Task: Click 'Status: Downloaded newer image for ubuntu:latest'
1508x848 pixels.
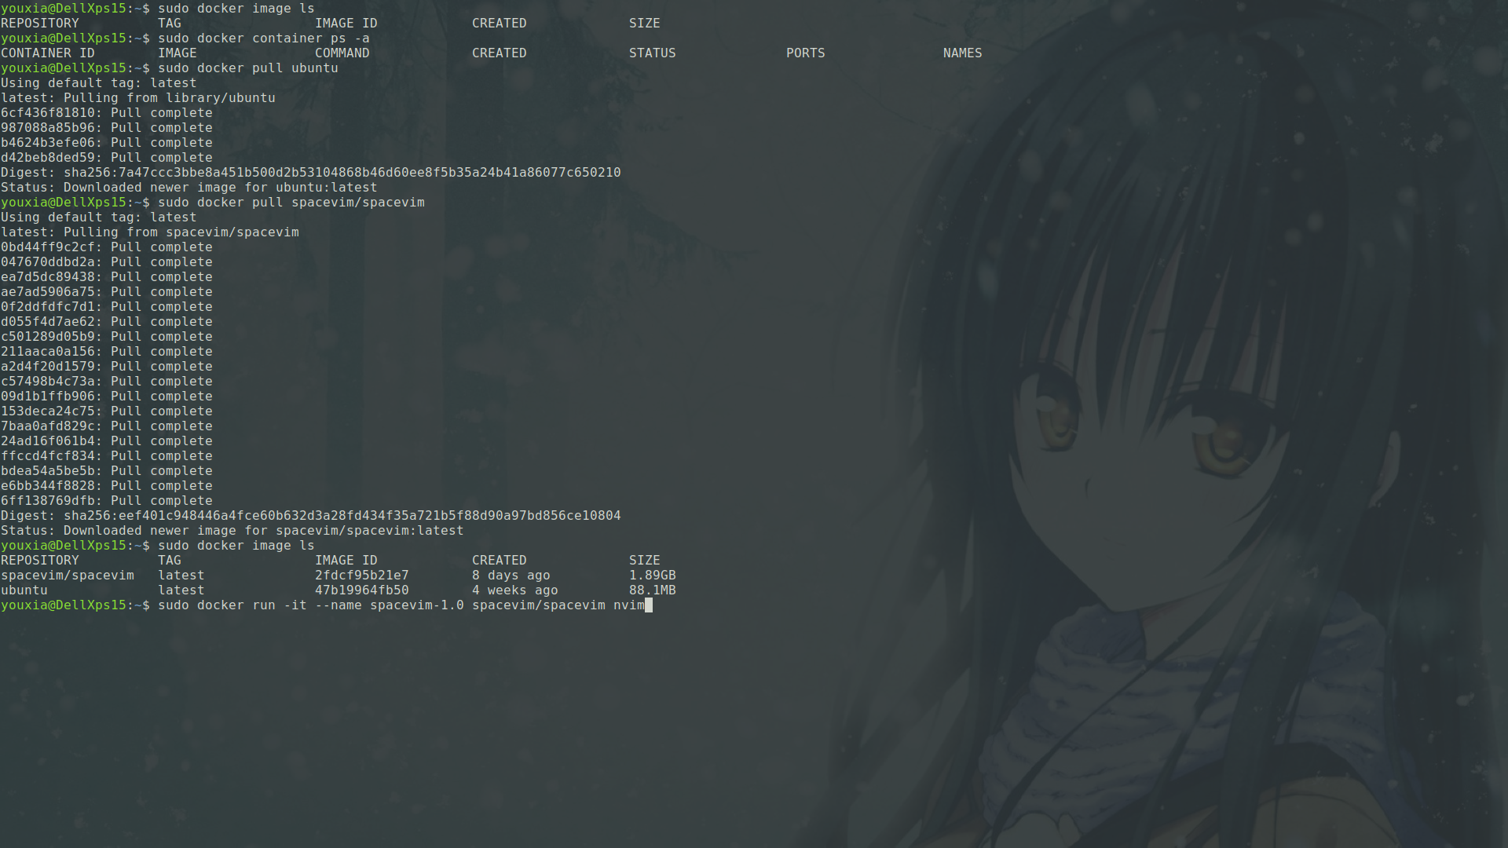Action: 189,188
